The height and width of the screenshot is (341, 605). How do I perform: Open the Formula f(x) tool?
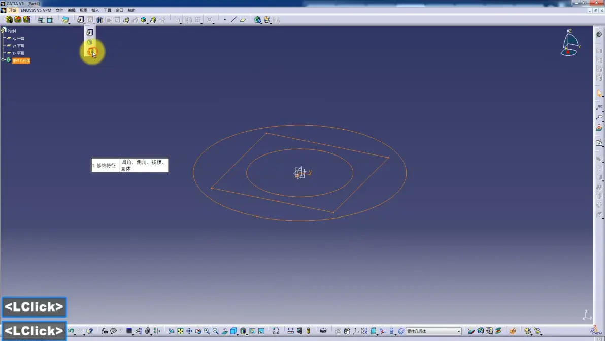(105, 331)
